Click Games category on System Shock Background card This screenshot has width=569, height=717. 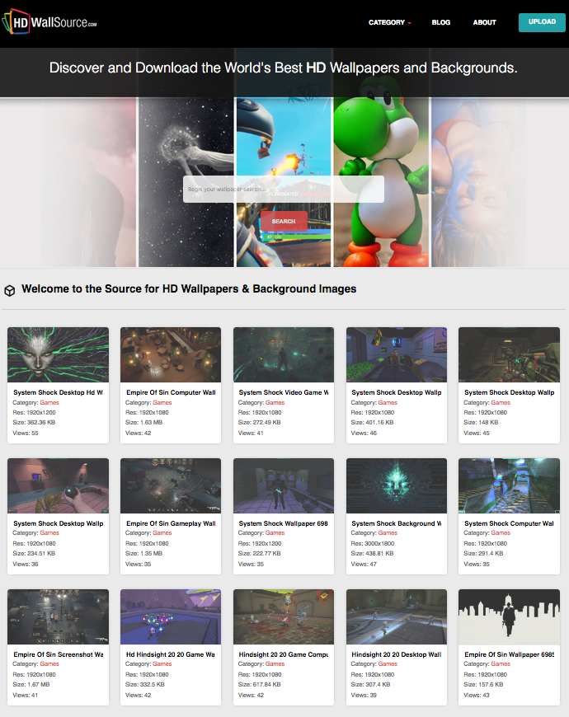tap(388, 532)
